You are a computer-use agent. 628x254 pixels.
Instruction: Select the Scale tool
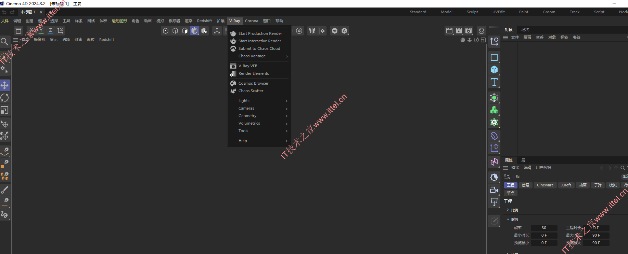(5, 110)
